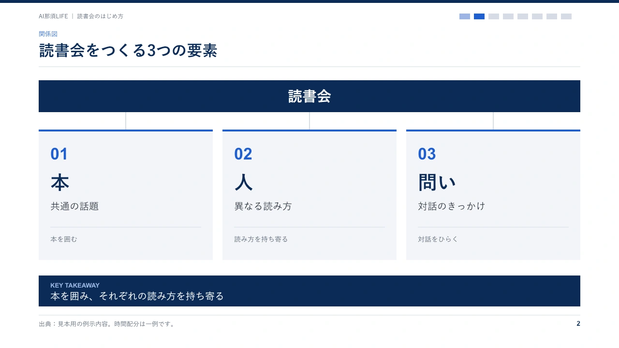Click the 対話をひらく caption
The height and width of the screenshot is (348, 619).
point(438,239)
